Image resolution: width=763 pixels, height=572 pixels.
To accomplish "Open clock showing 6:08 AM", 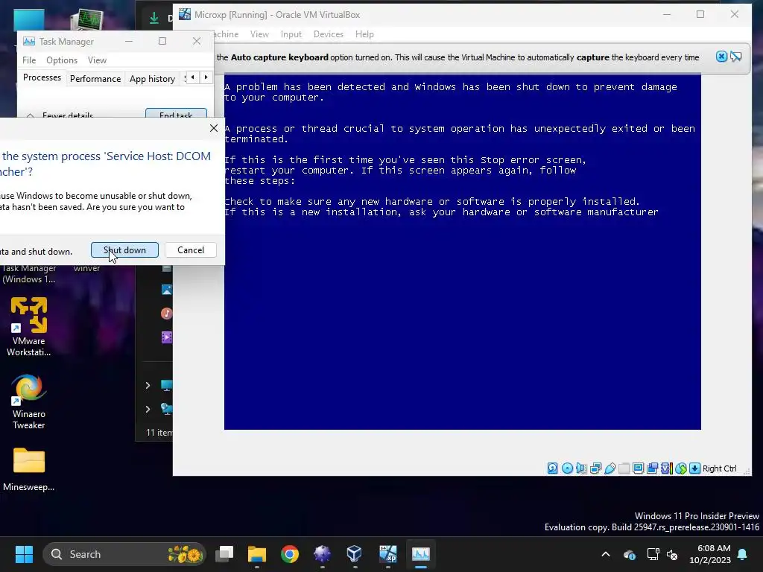I will pyautogui.click(x=710, y=554).
